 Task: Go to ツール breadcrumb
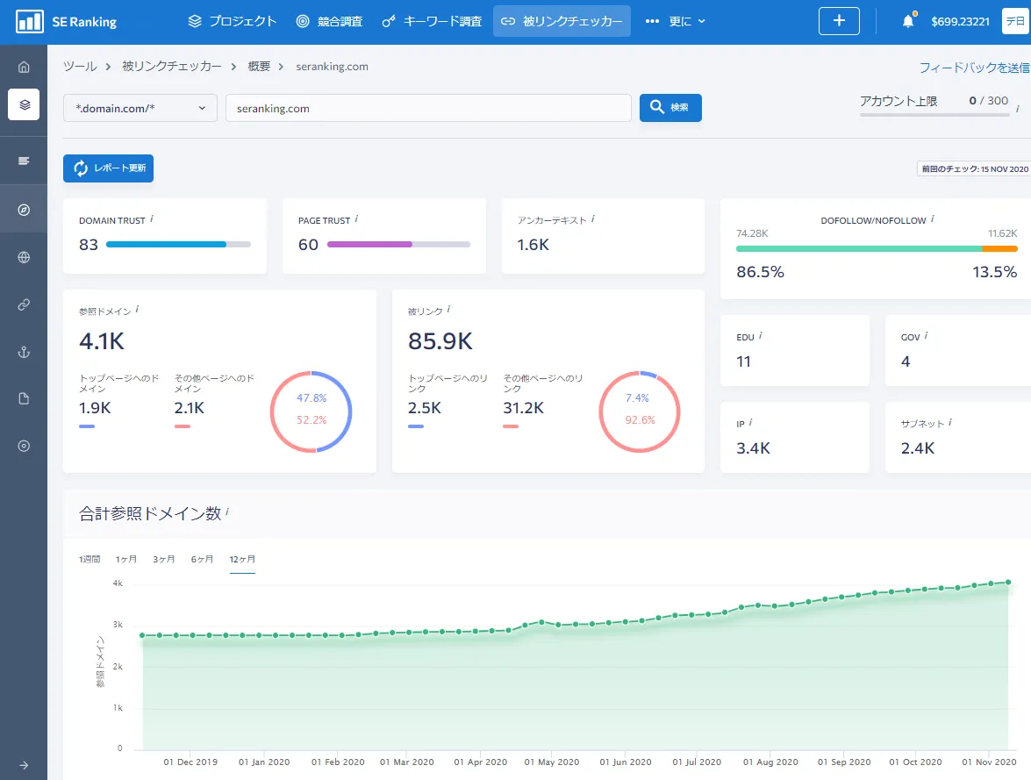coord(80,67)
